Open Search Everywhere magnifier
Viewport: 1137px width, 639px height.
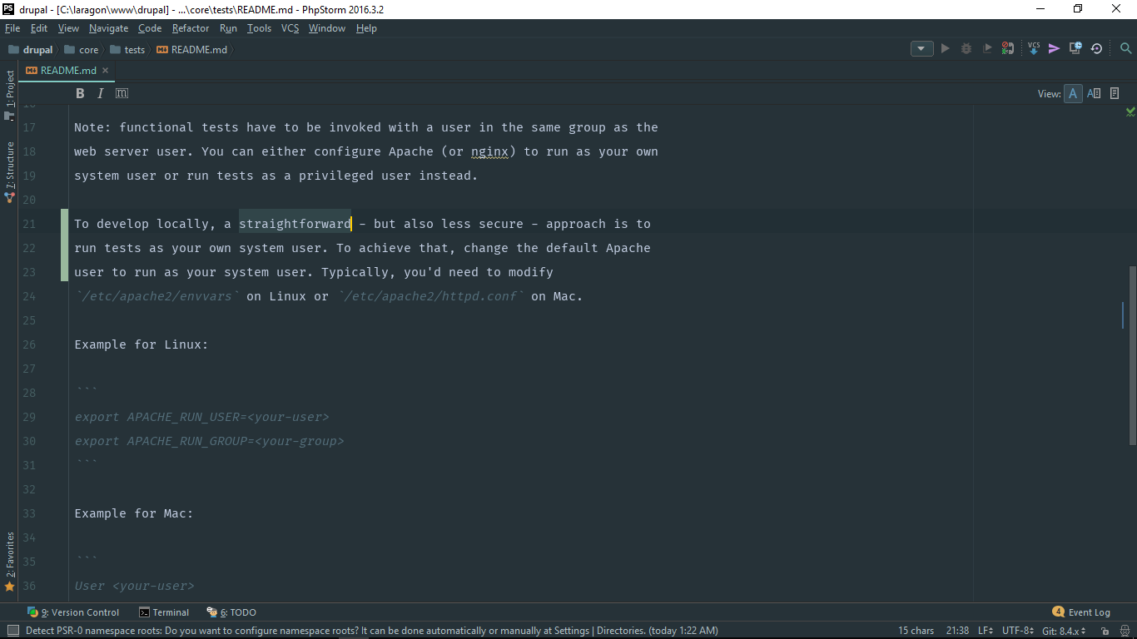pyautogui.click(x=1125, y=49)
